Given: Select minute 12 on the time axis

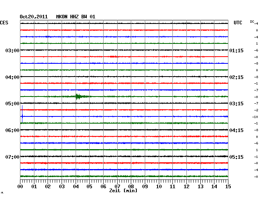Looking at the screenshot, I should pos(186,186).
